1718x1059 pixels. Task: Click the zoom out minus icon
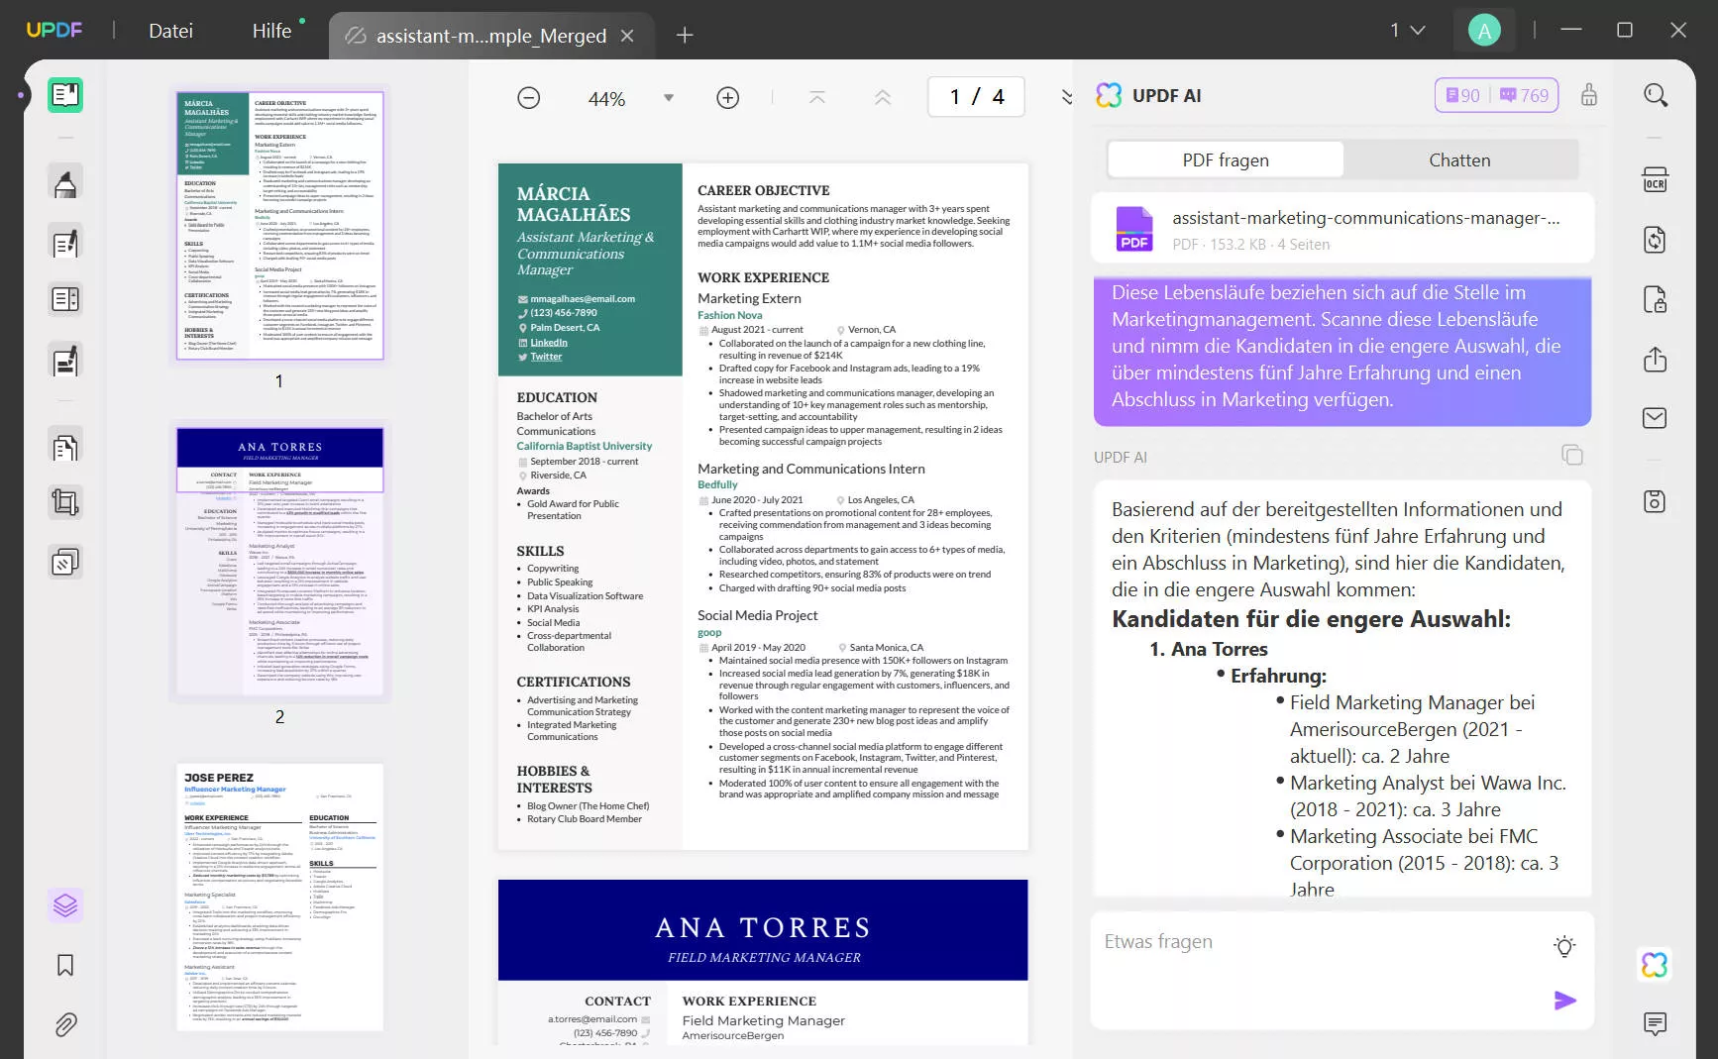click(529, 98)
